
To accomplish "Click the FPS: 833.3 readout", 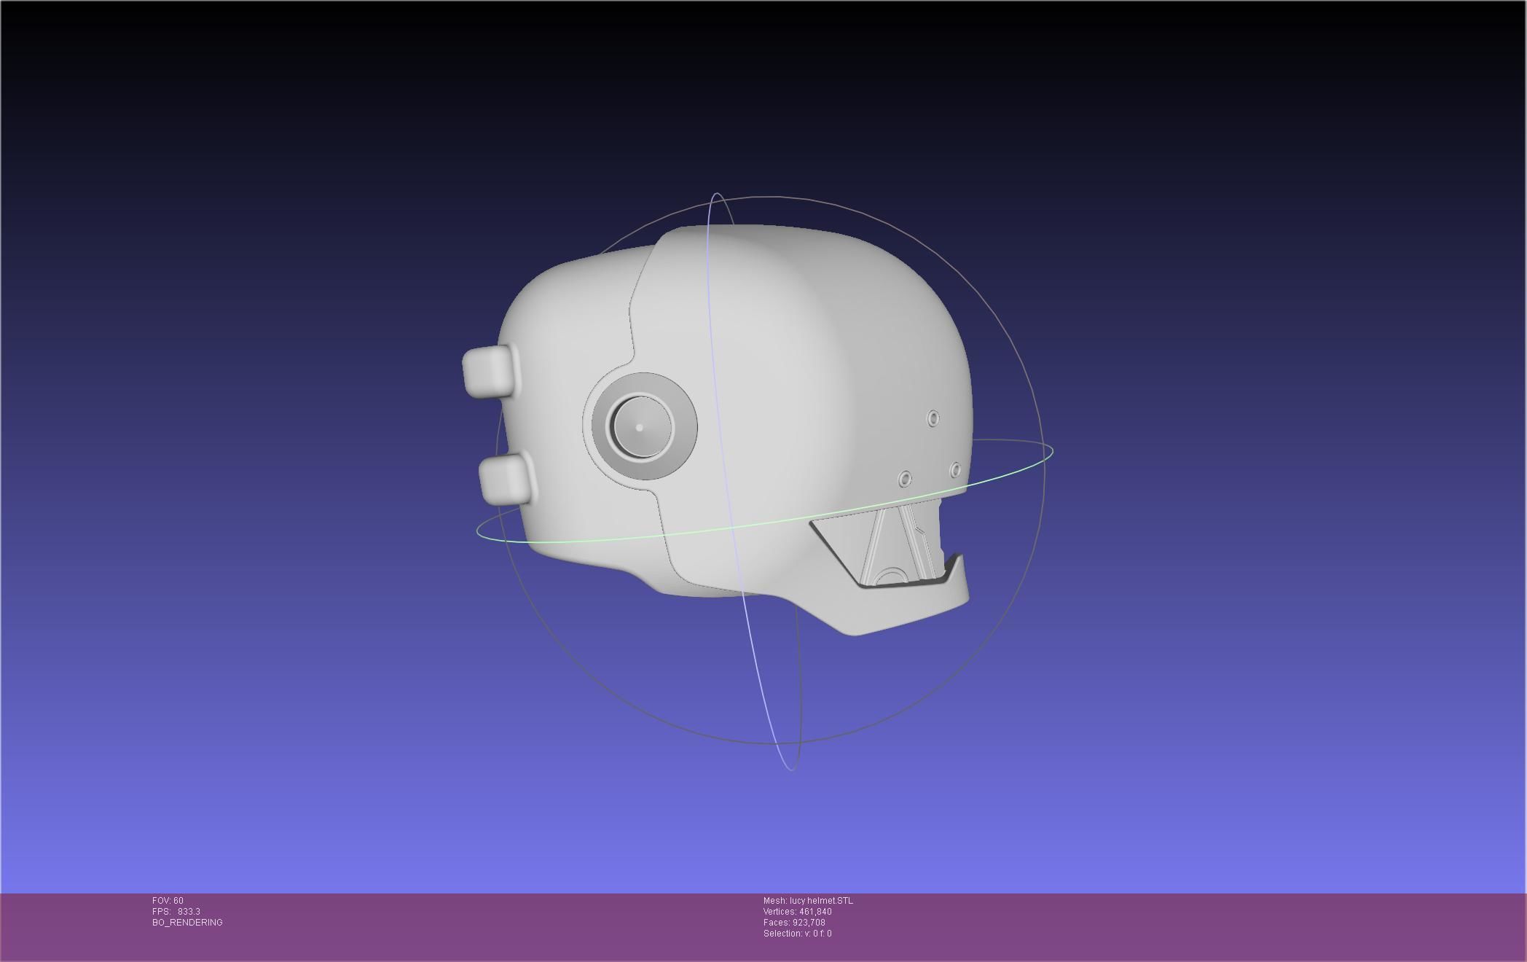I will (x=176, y=912).
